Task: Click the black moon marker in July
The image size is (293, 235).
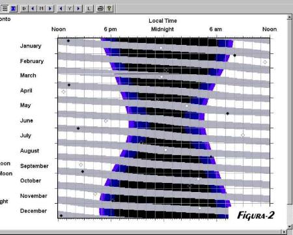Action: point(78,128)
